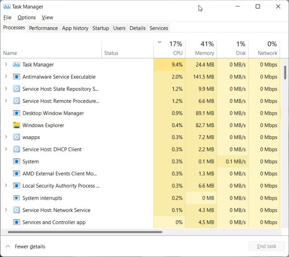Switch to the App history tab
Viewport: 289px width, 257px height.
click(75, 28)
